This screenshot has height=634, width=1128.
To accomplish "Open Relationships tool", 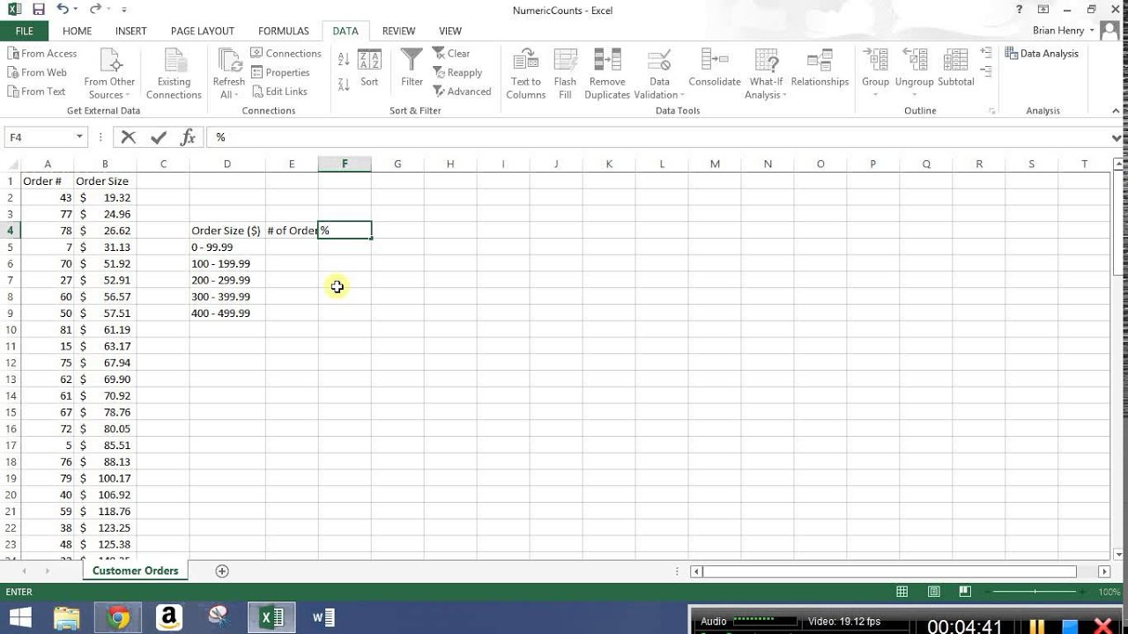I will (x=820, y=69).
